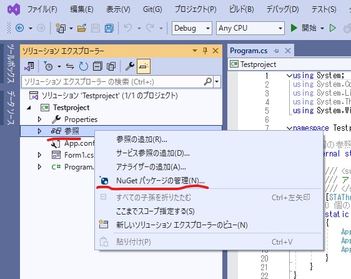Image resolution: width=351 pixels, height=279 pixels.
Task: Select the Properties tree item
Action: [81, 119]
